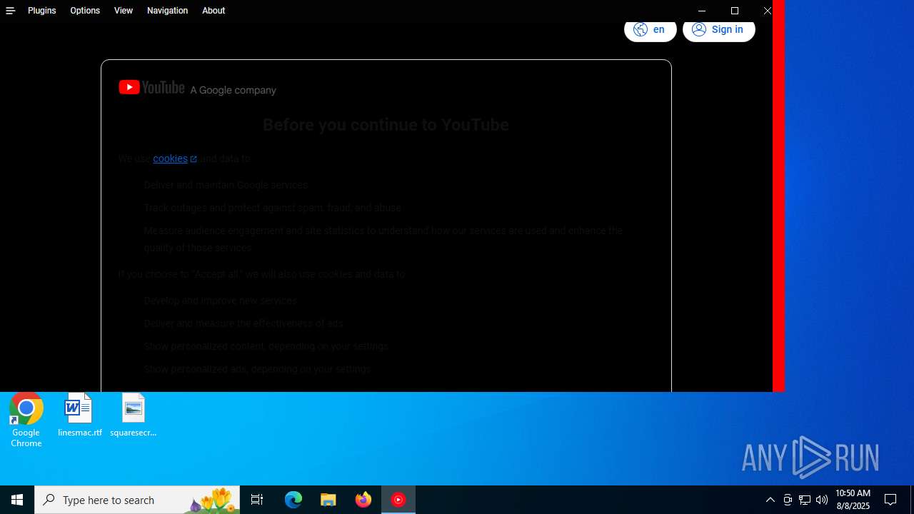
Task: Click 'Develop and improve new services' text
Action: (x=220, y=301)
